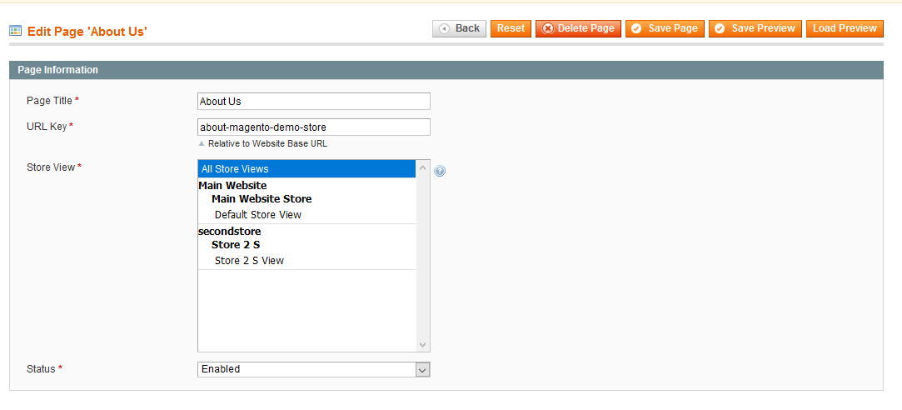
Task: Click Store View list scroll down arrow
Action: click(x=422, y=344)
